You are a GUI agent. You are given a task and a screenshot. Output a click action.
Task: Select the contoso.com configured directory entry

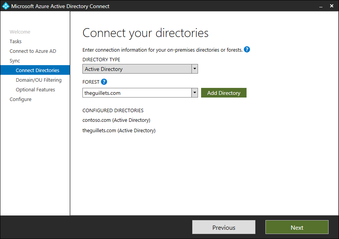pos(116,120)
